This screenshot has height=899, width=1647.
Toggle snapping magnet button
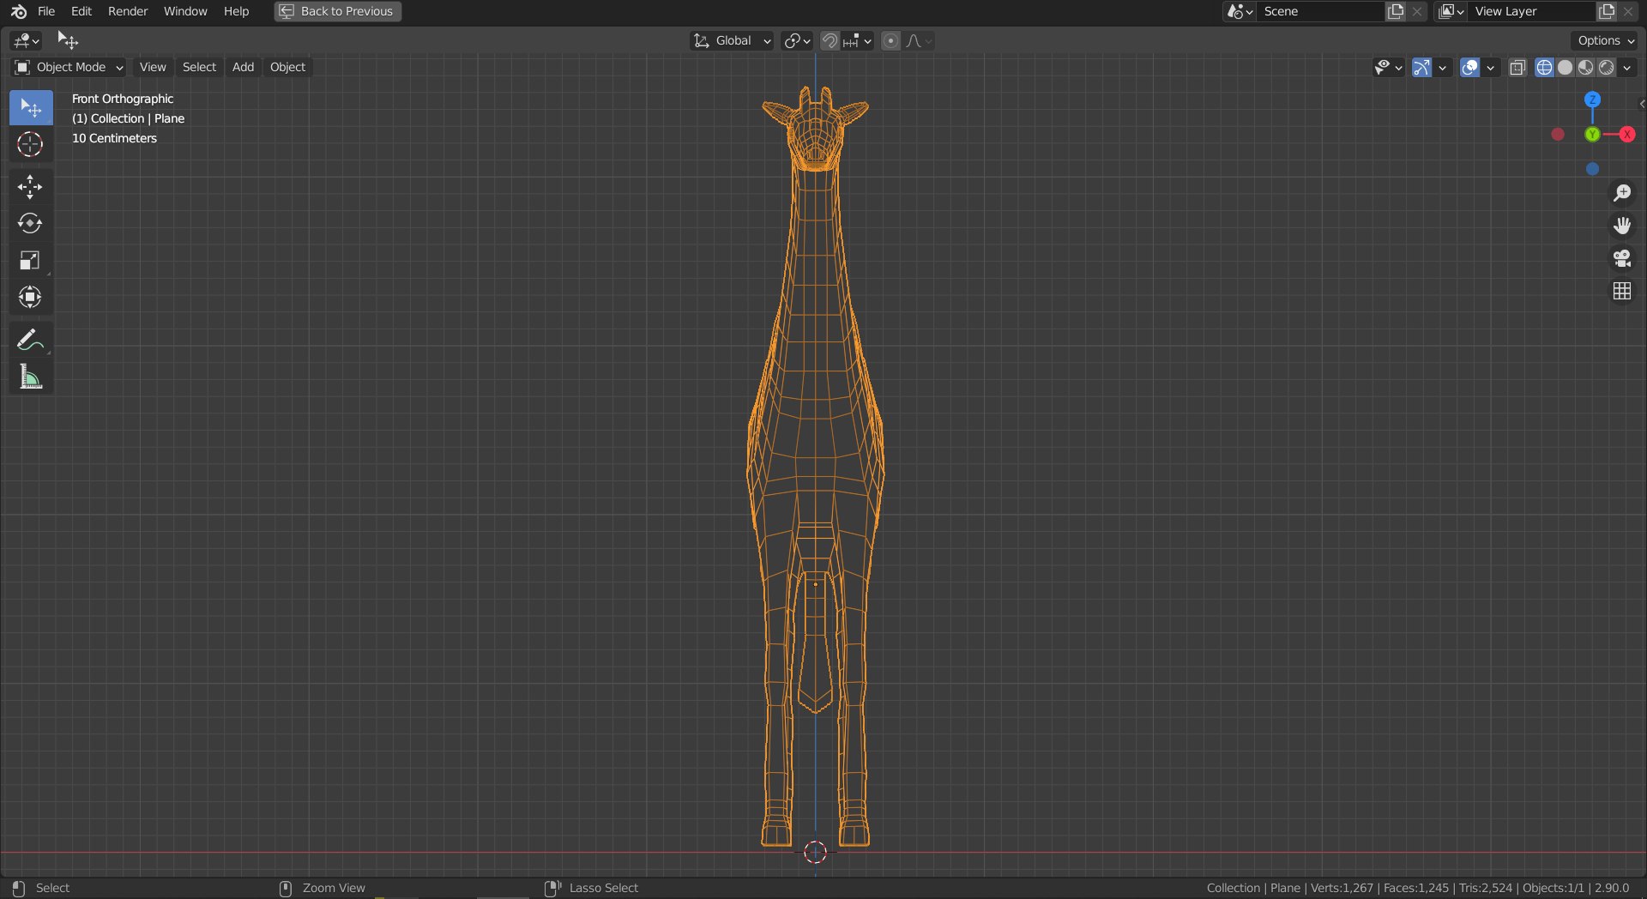coord(830,40)
